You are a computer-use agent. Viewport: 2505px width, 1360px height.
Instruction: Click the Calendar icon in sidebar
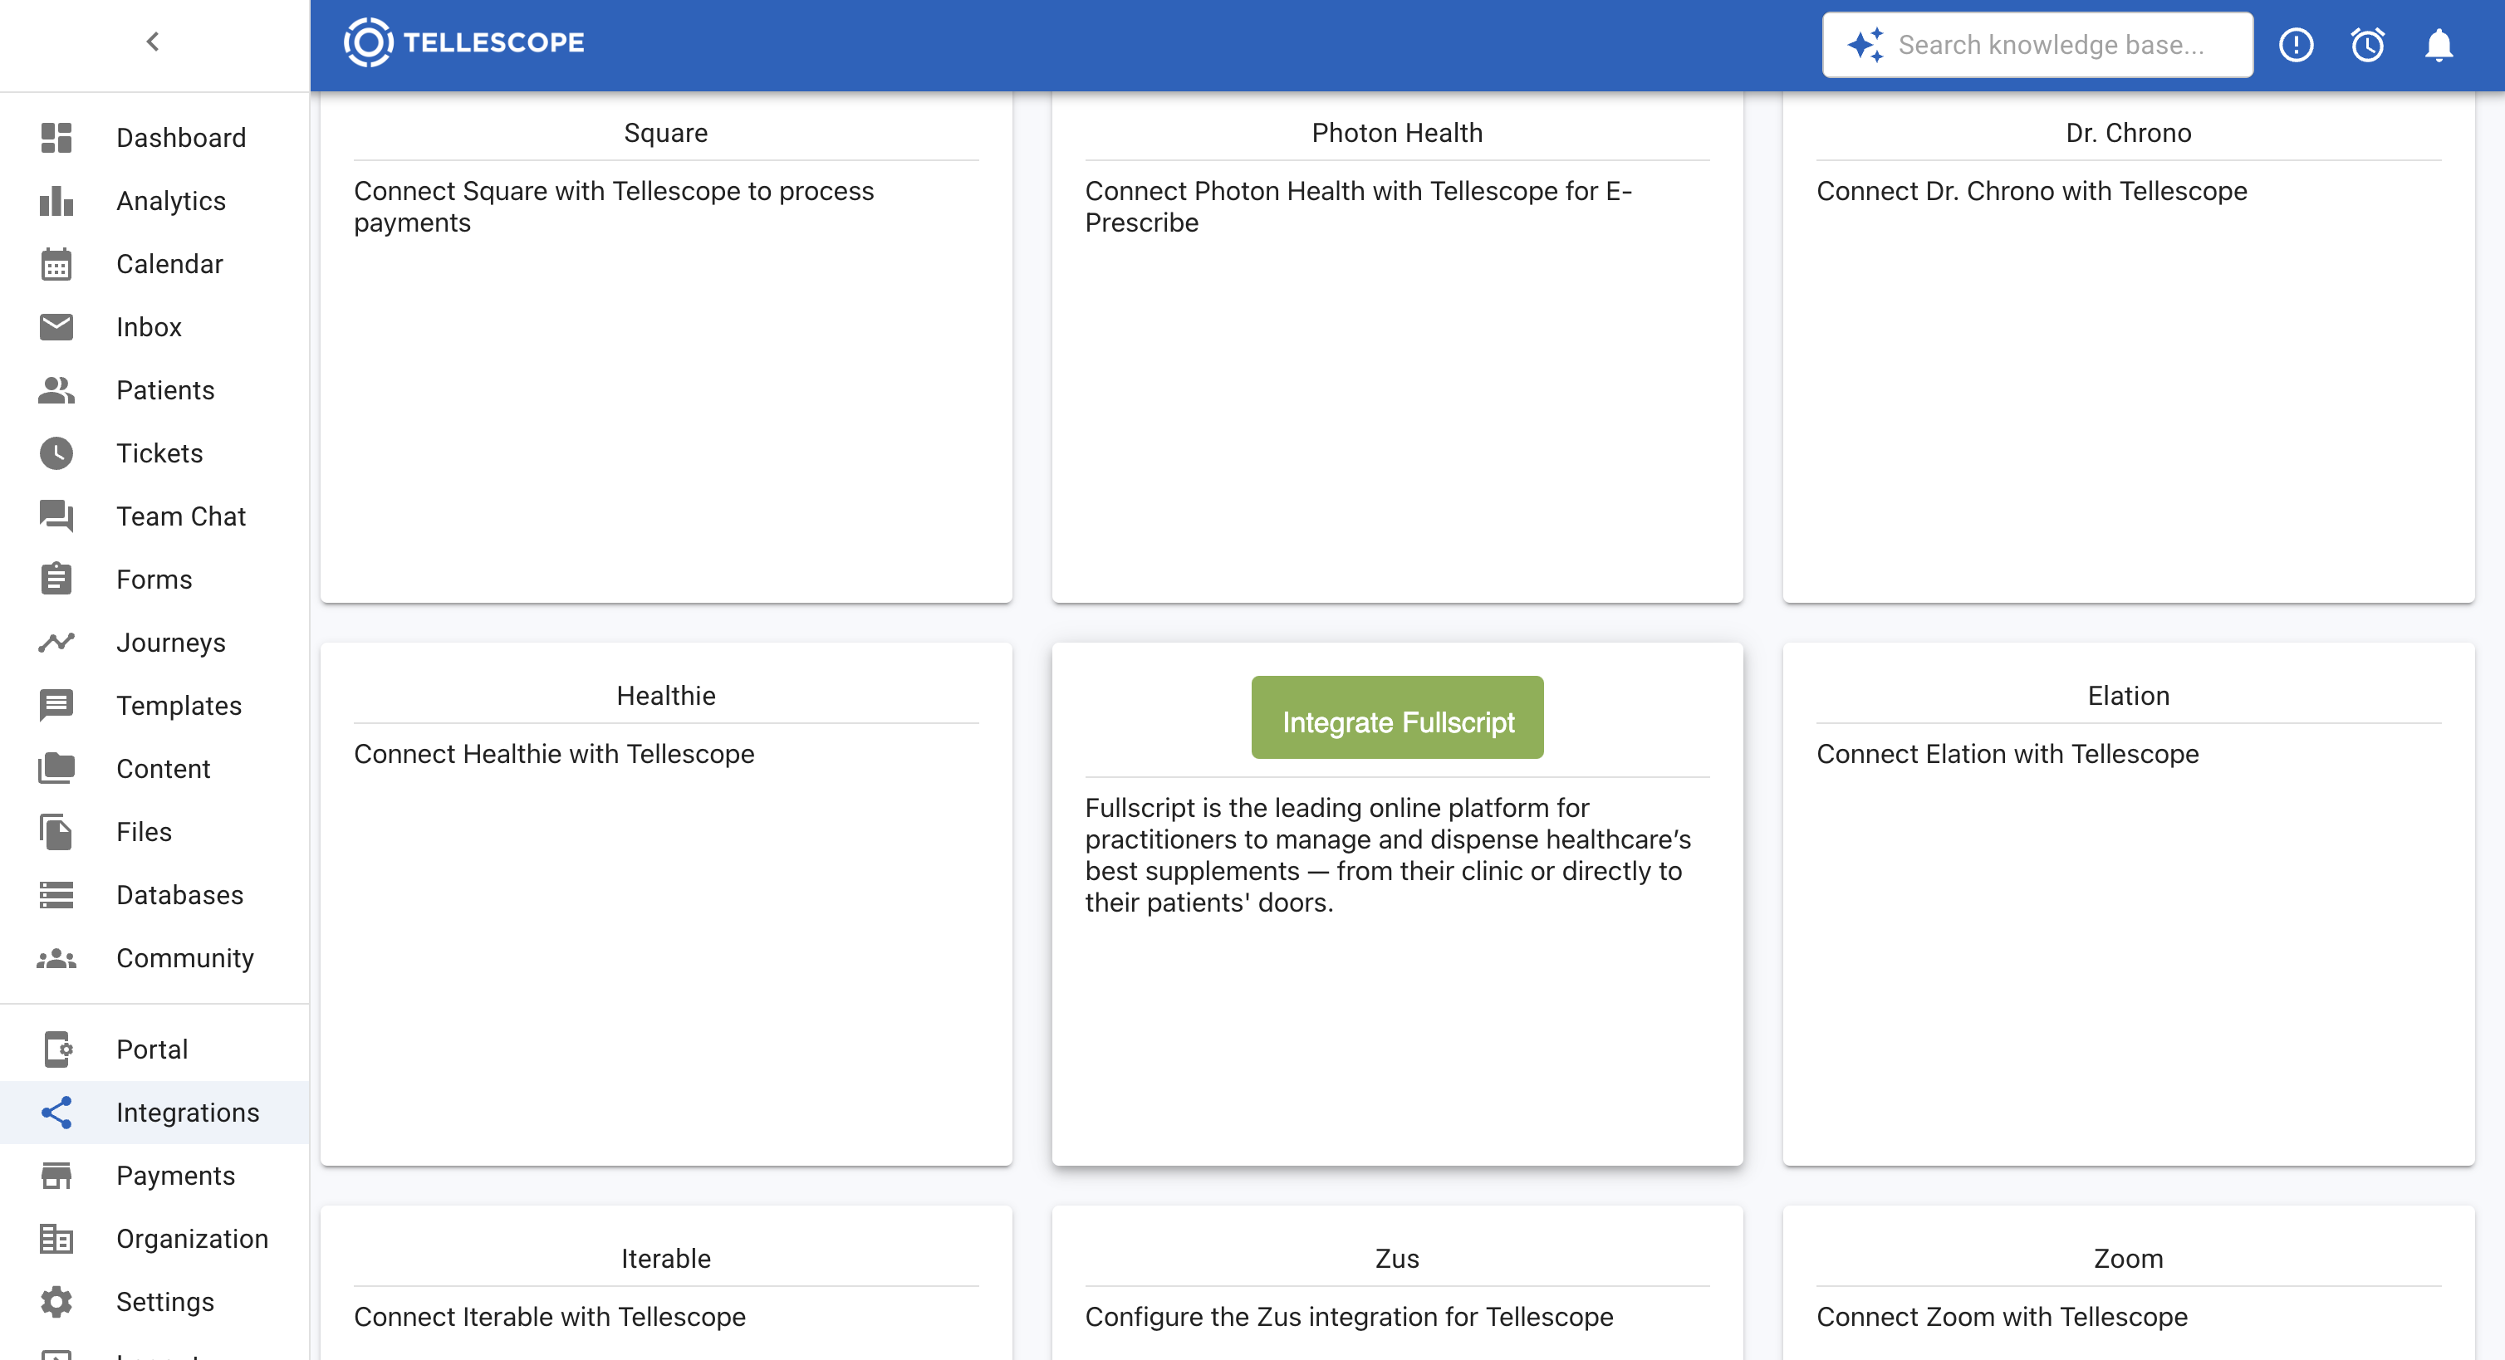(x=56, y=263)
